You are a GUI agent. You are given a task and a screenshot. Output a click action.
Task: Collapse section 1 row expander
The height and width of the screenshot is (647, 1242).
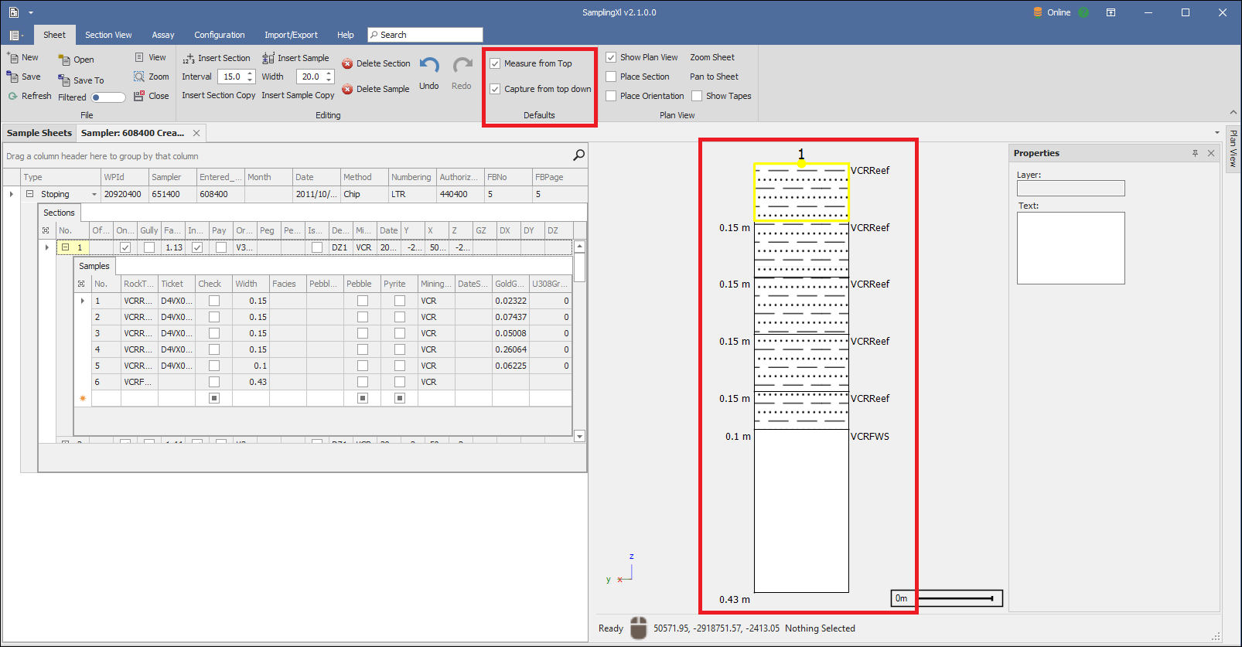pos(65,247)
